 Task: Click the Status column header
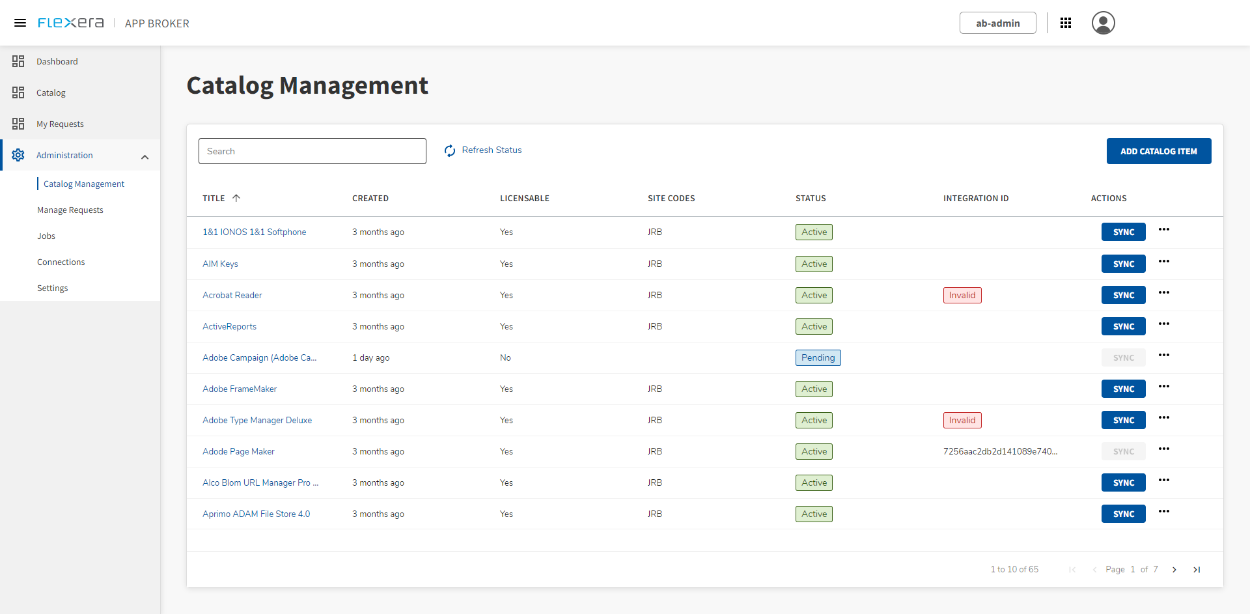click(x=811, y=198)
